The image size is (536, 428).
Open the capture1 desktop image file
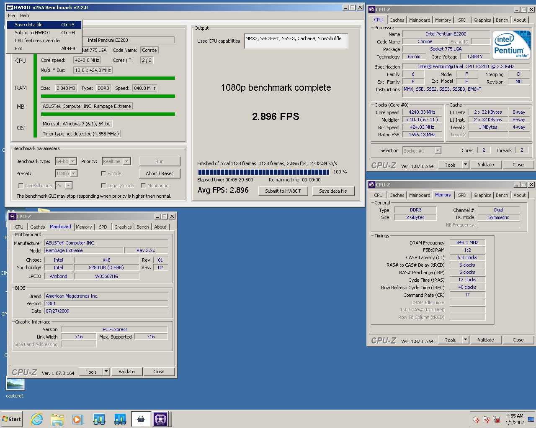coord(15,387)
